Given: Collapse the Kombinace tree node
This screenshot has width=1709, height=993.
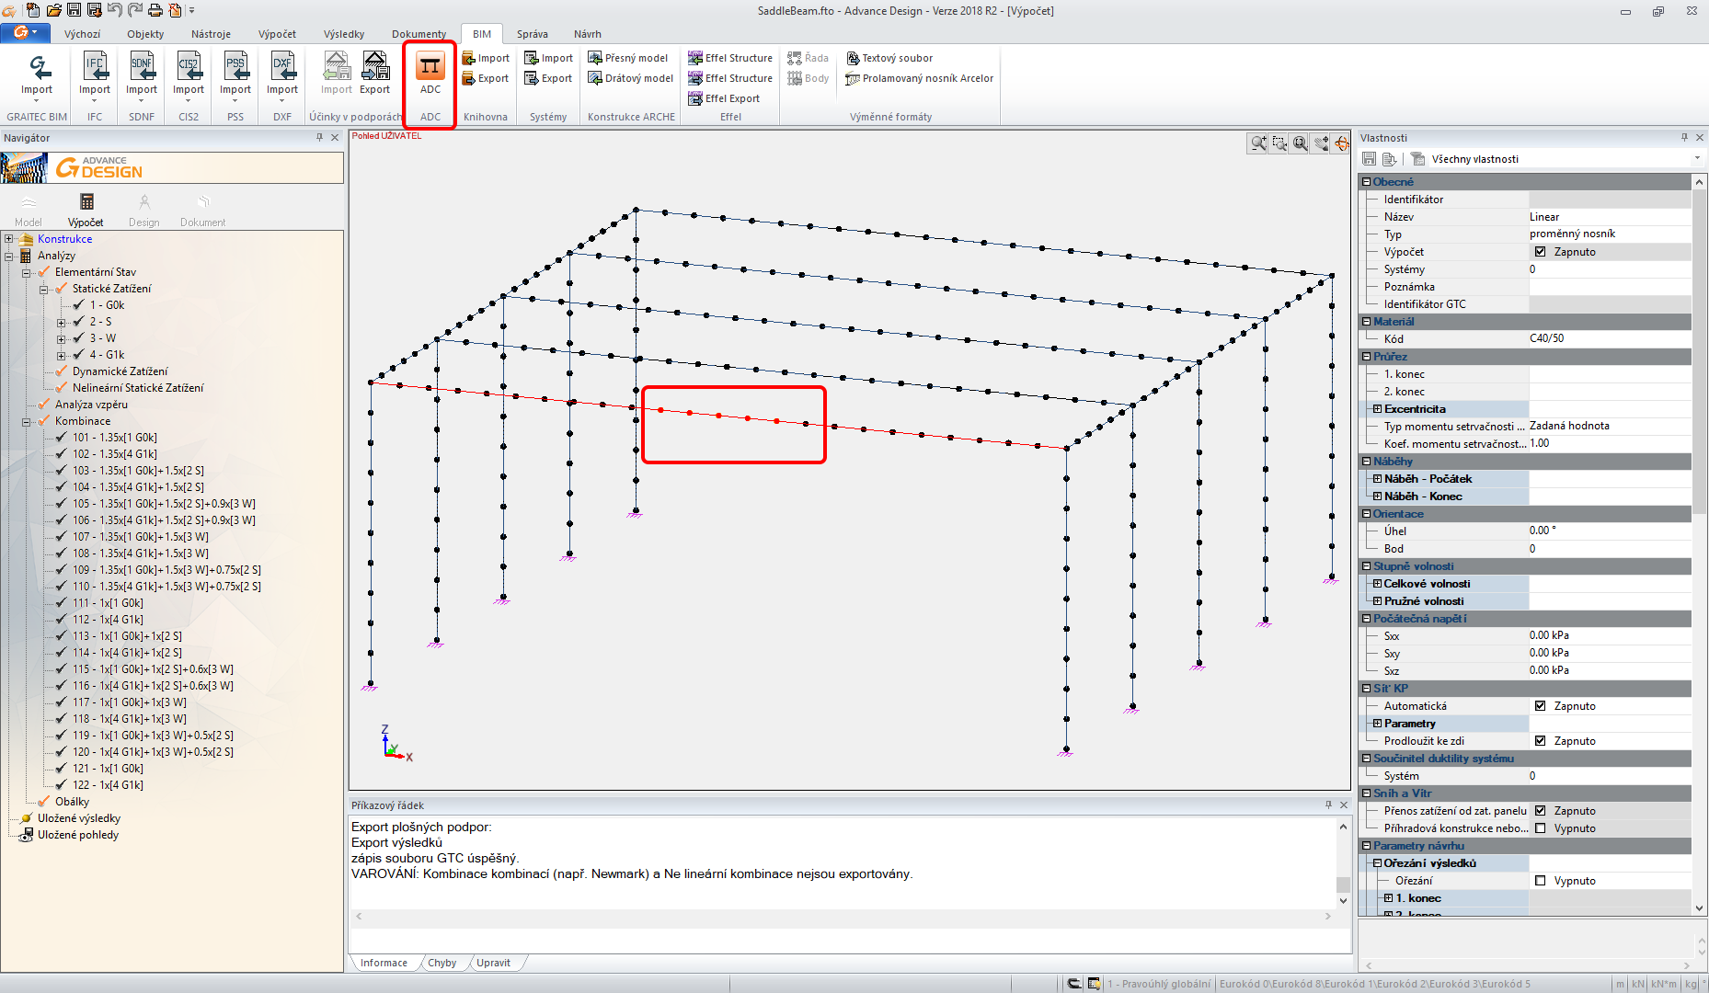Looking at the screenshot, I should tap(27, 421).
